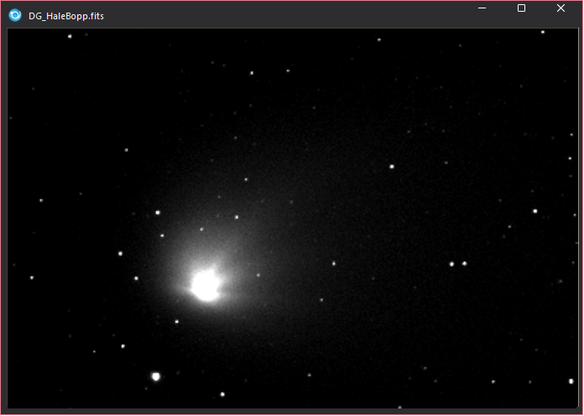Maximize the FITS image viewer window

pos(521,8)
